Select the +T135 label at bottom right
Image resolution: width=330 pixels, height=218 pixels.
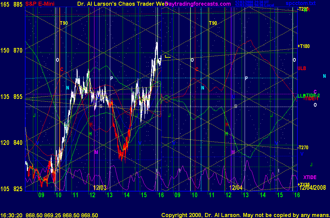click(x=303, y=184)
